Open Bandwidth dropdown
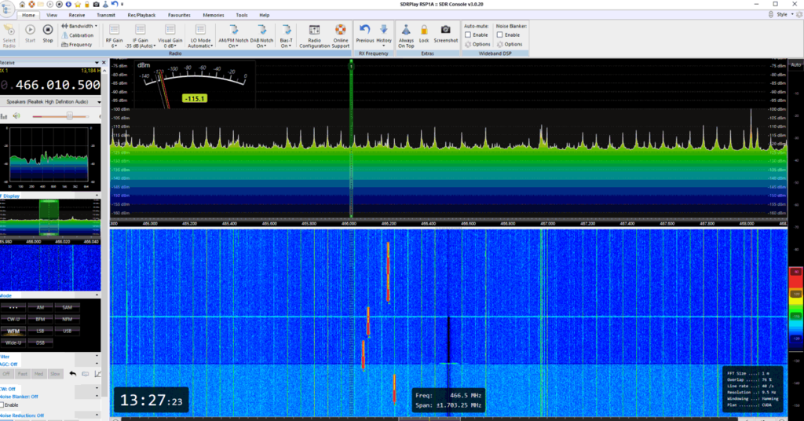Screen dimensions: 804x421 pos(79,26)
